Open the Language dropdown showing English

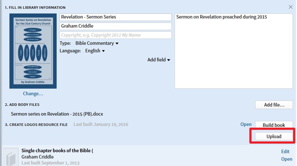point(95,51)
